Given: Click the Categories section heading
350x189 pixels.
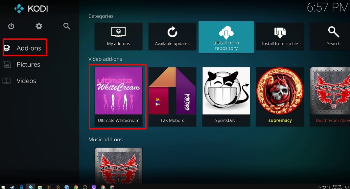Looking at the screenshot, I should [101, 16].
